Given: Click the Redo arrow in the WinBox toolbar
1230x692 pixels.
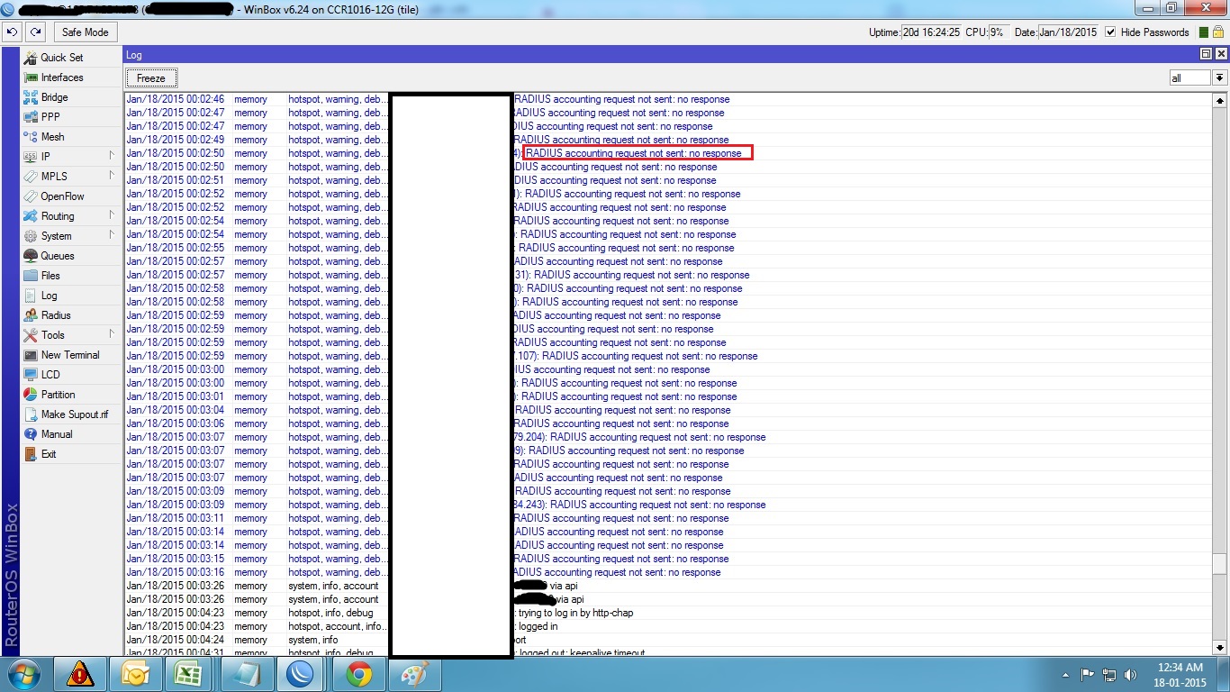Looking at the screenshot, I should click(x=35, y=32).
